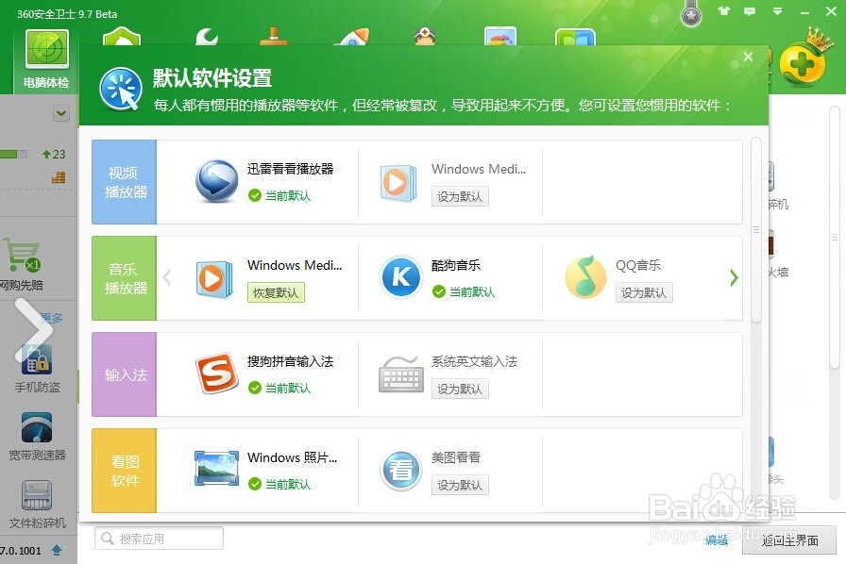Click the 搜索应用 search box
This screenshot has height=564, width=846.
point(159,539)
